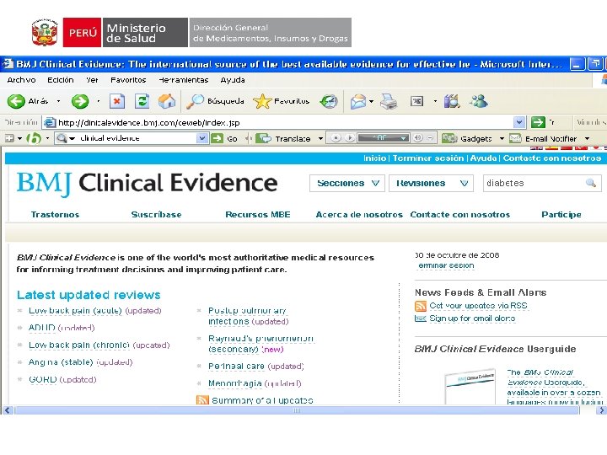607x455 pixels.
Task: Refresh the page with the green arrows icon
Action: 142,101
